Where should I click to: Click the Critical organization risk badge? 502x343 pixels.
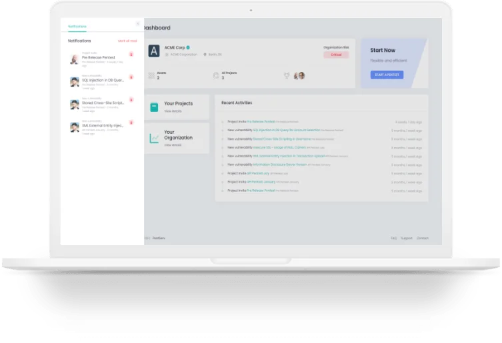click(x=336, y=55)
